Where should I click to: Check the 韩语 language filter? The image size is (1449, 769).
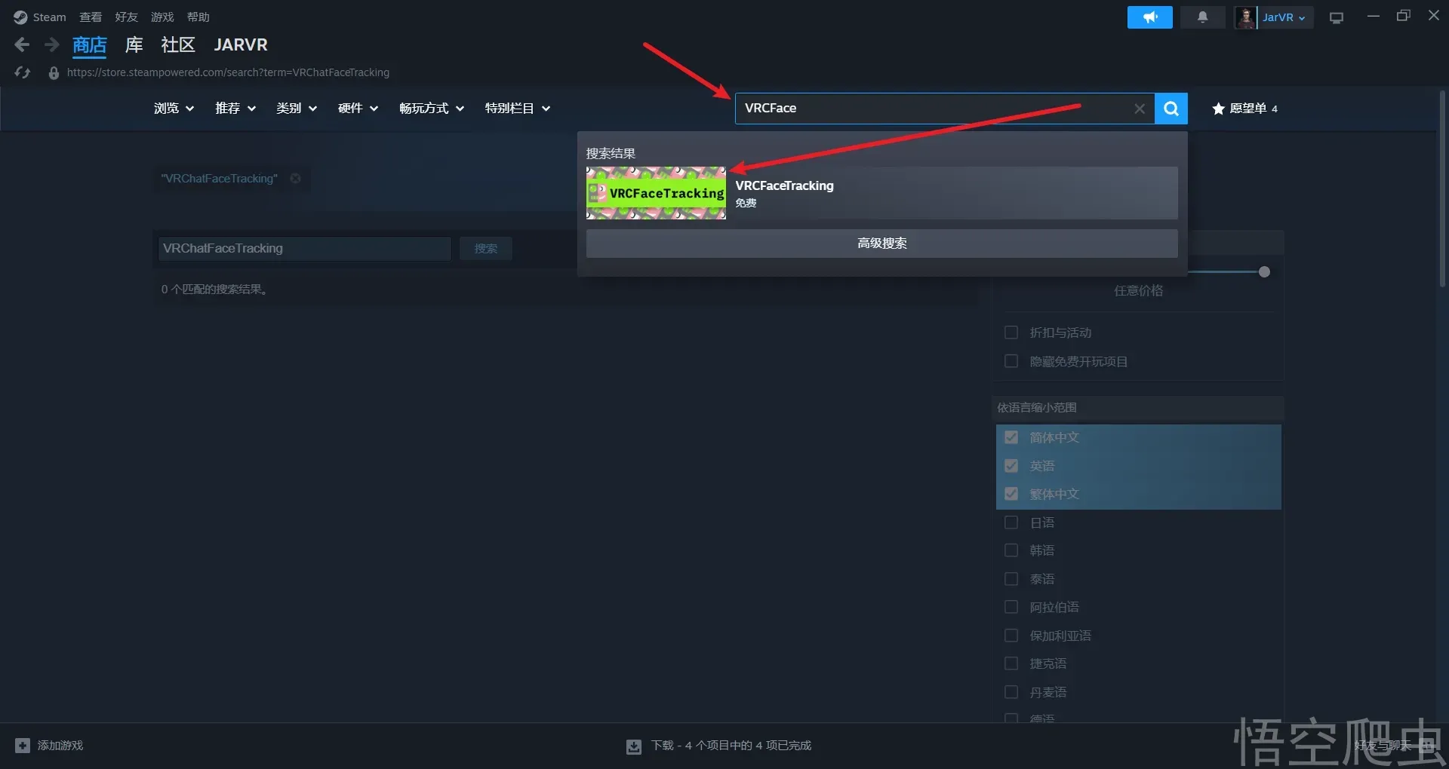[1011, 550]
